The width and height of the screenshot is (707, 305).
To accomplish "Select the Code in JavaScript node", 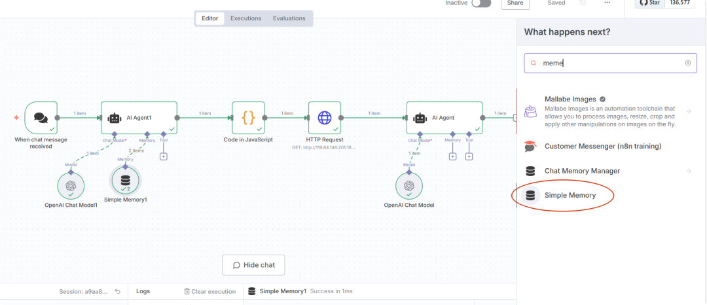I will (249, 118).
